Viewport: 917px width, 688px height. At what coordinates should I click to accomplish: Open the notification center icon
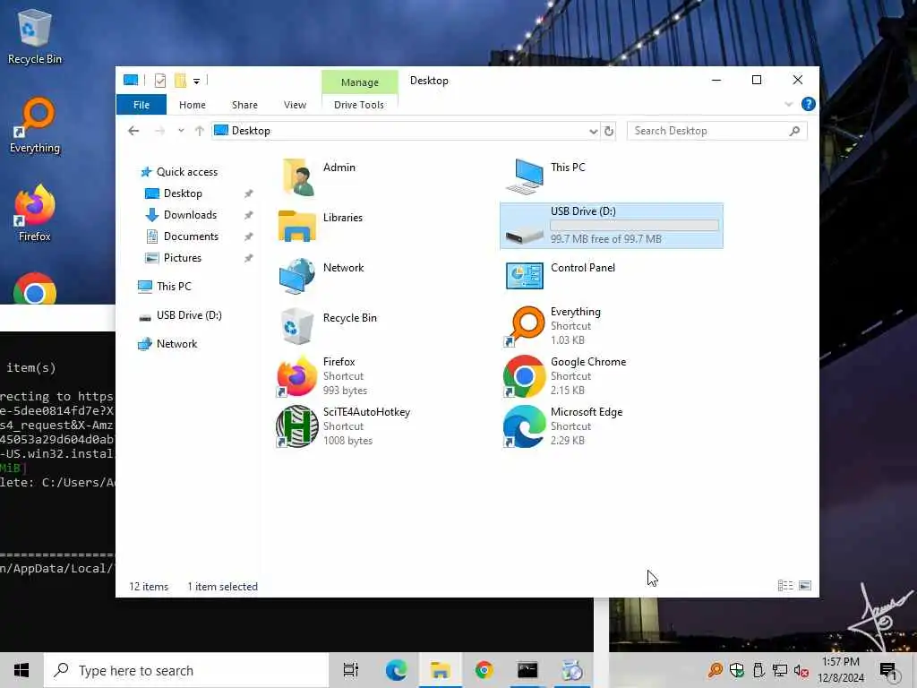pos(887,670)
